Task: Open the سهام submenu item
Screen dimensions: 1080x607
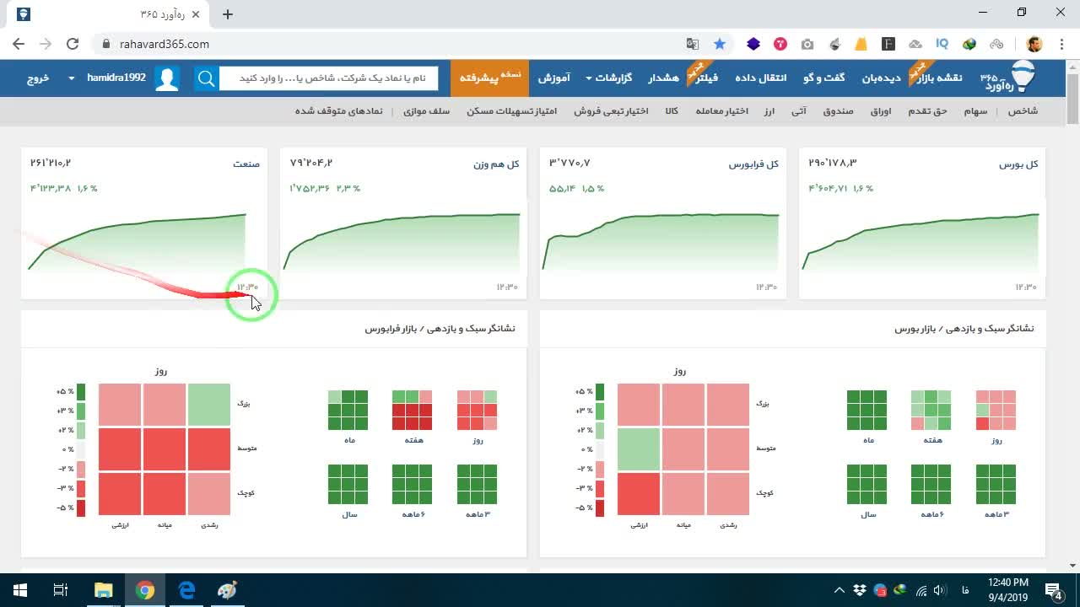Action: click(x=975, y=110)
